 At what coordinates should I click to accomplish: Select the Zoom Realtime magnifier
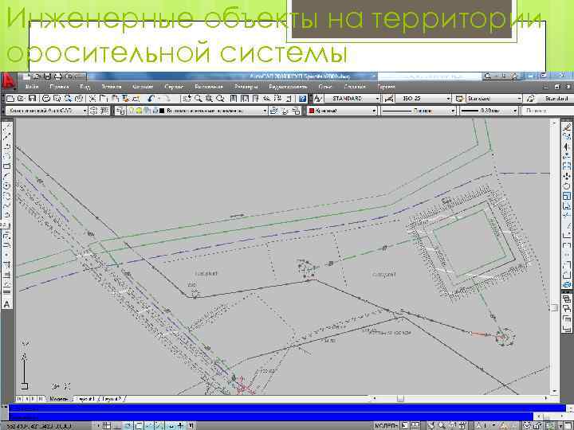(198, 99)
